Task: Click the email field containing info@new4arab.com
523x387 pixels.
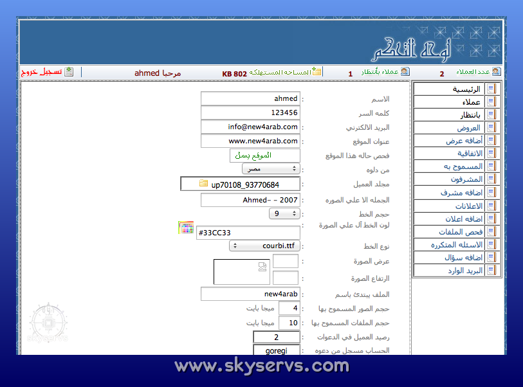Action: [x=250, y=127]
